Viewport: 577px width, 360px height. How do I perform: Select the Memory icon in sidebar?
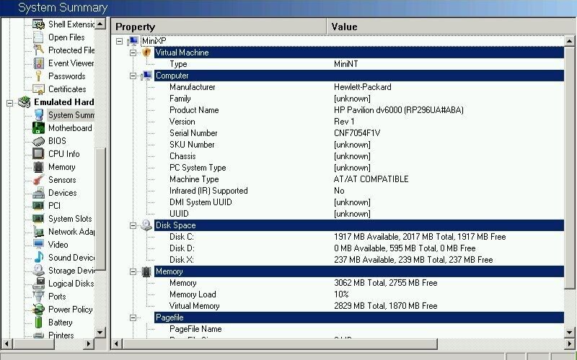pyautogui.click(x=38, y=167)
